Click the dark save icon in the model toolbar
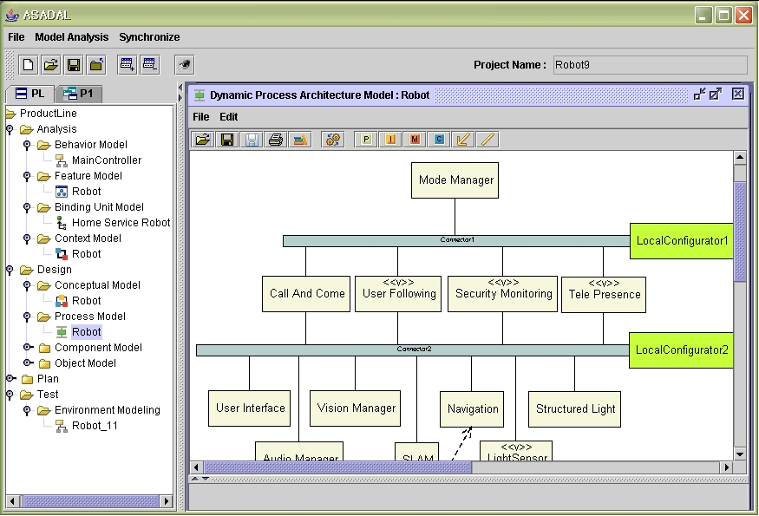This screenshot has width=759, height=516. [227, 140]
